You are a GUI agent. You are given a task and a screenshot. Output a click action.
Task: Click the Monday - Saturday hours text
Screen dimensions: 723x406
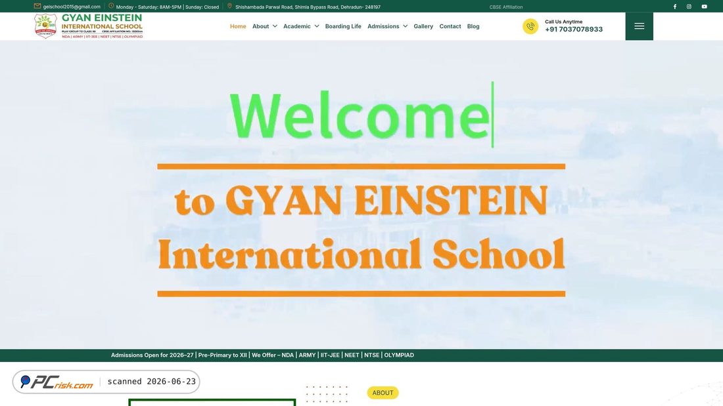[168, 7]
